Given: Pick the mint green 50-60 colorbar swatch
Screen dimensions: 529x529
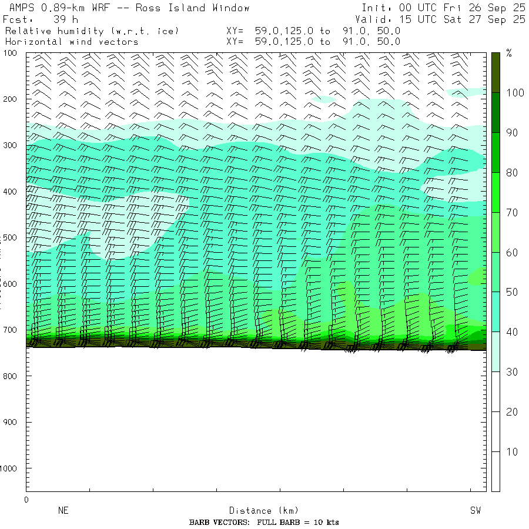Looking at the screenshot, I should coord(495,272).
